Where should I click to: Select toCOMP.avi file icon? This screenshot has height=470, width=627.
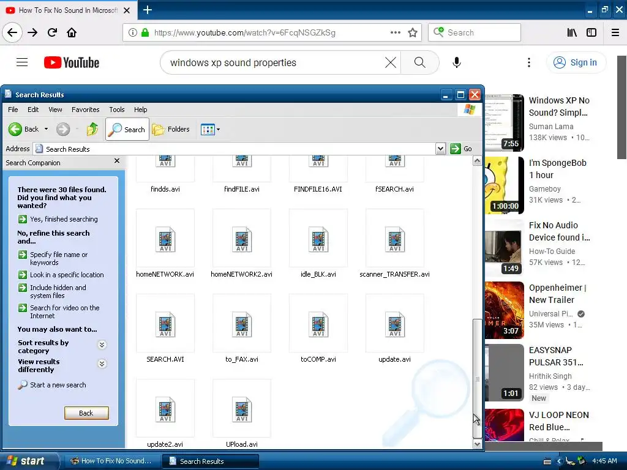click(318, 325)
